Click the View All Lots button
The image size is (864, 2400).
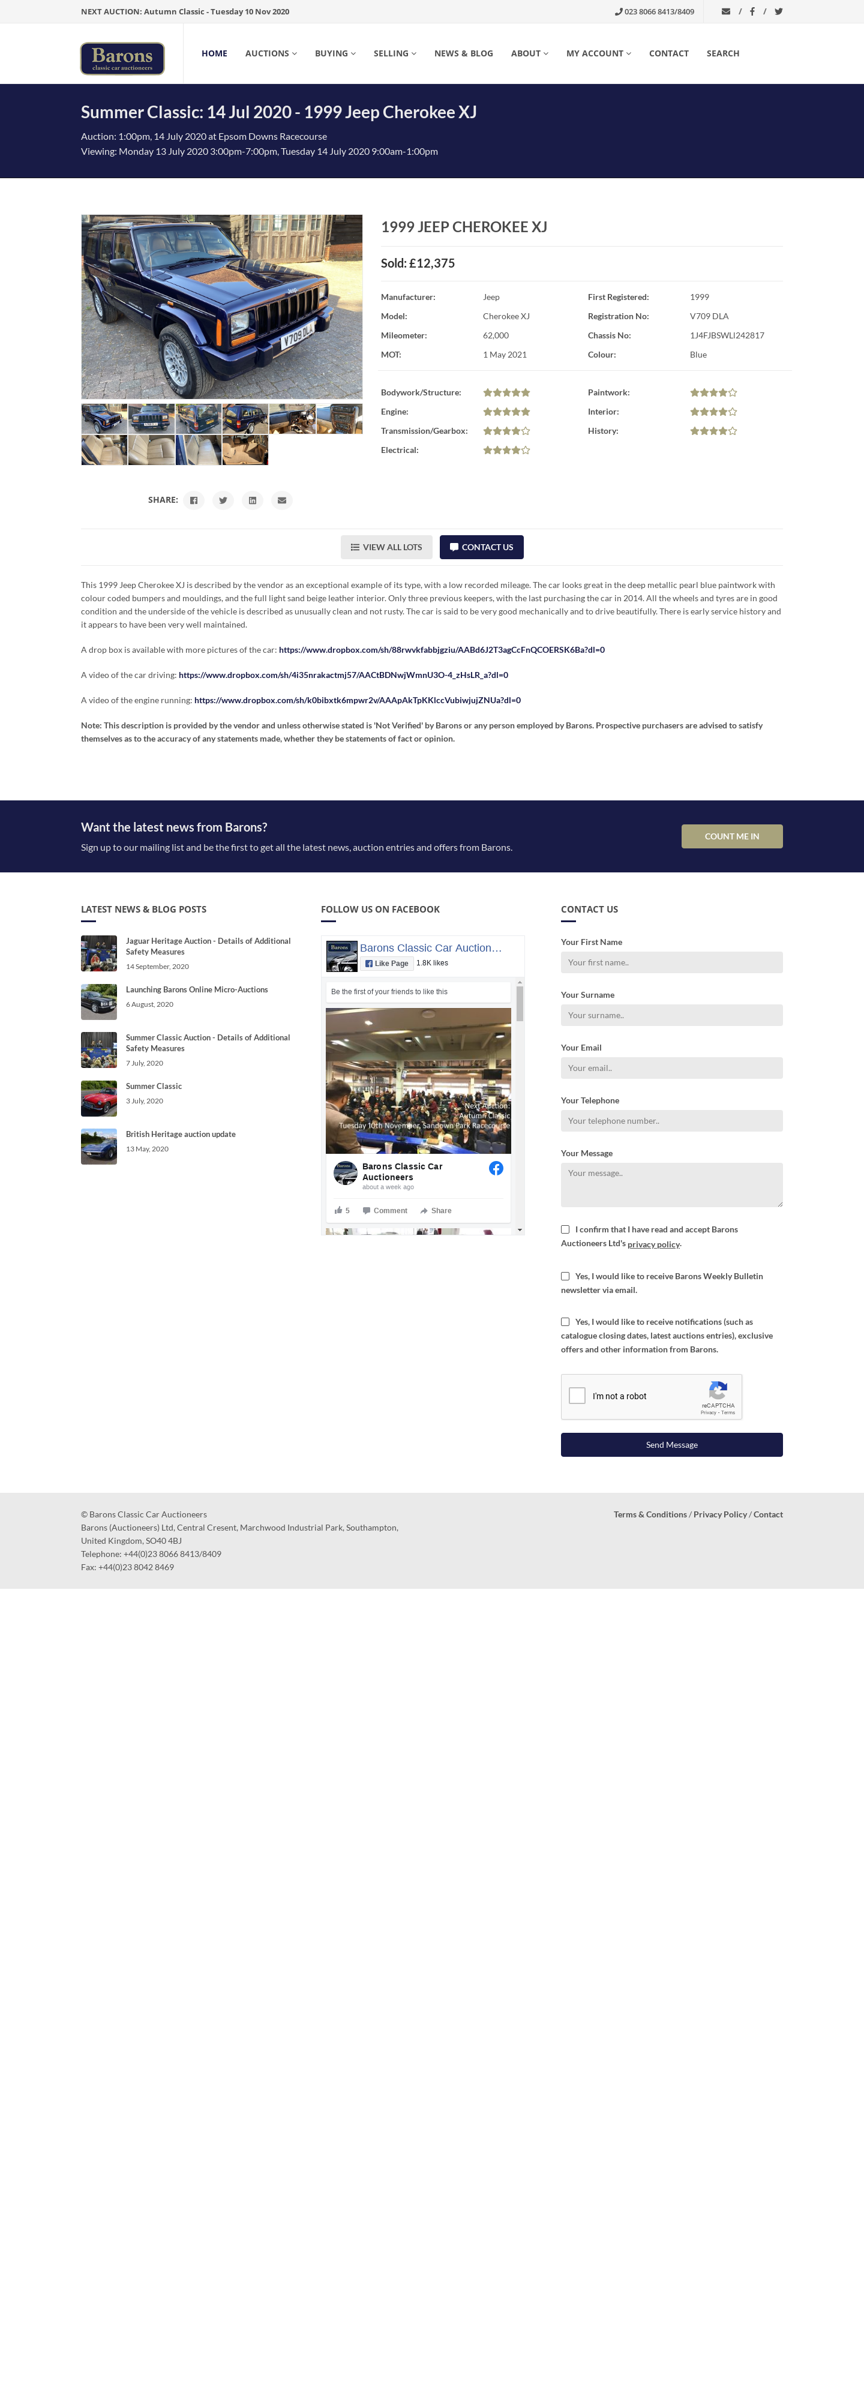pos(386,547)
